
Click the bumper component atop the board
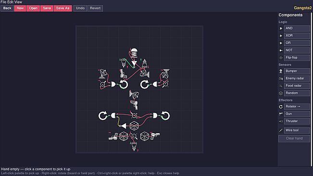(134, 53)
